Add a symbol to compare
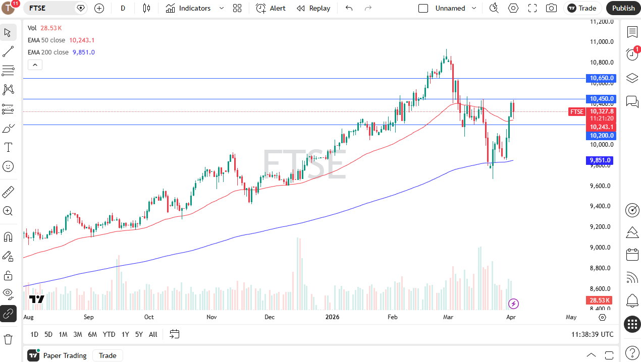The image size is (641, 362). (x=99, y=8)
